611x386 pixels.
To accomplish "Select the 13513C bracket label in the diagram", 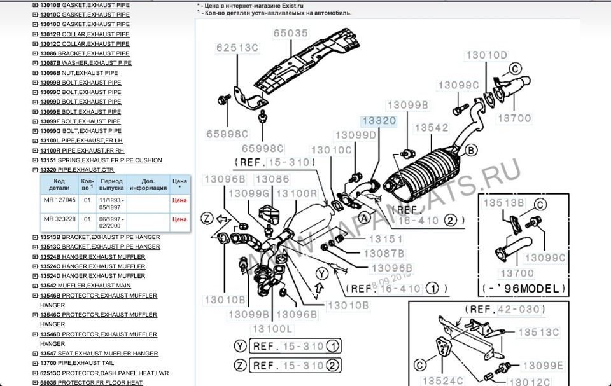I will click(x=538, y=332).
